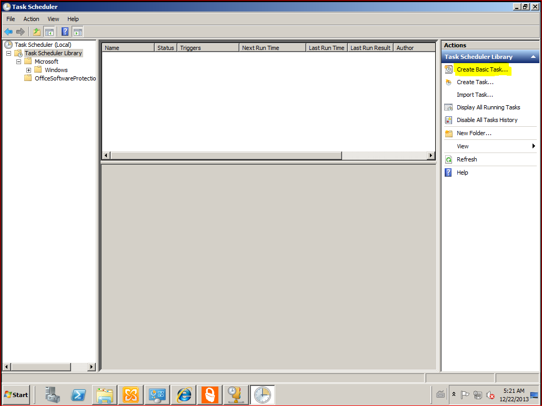542x406 pixels.
Task: Click the Create Task action
Action: coord(475,82)
